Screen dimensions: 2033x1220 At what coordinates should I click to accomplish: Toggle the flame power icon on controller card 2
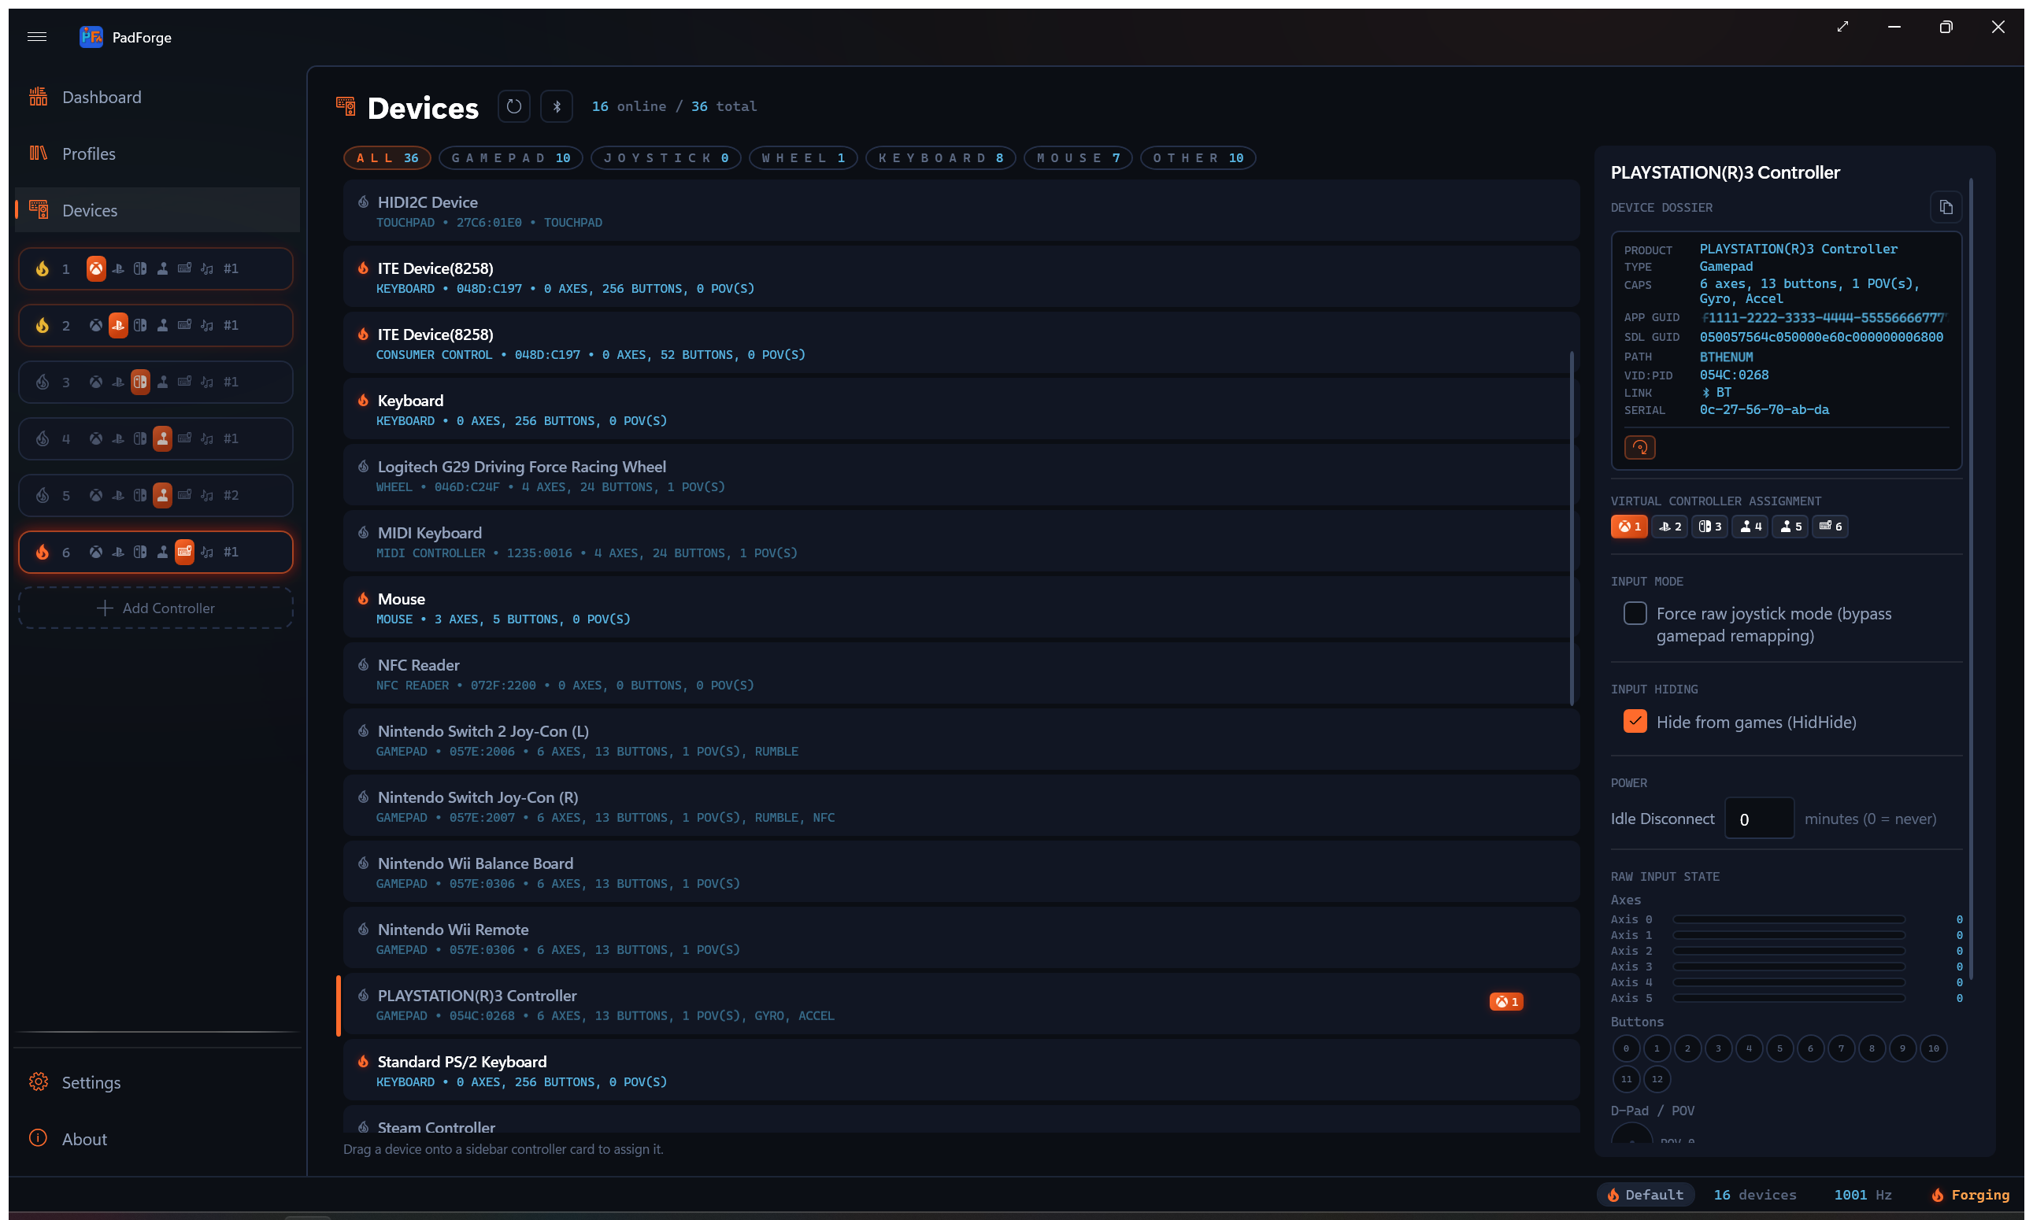[43, 326]
